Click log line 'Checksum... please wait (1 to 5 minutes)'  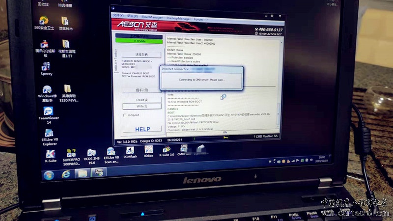click(190, 130)
